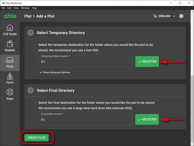The image size is (194, 146).
Task: Open the Window menu
Action: pos(25,8)
